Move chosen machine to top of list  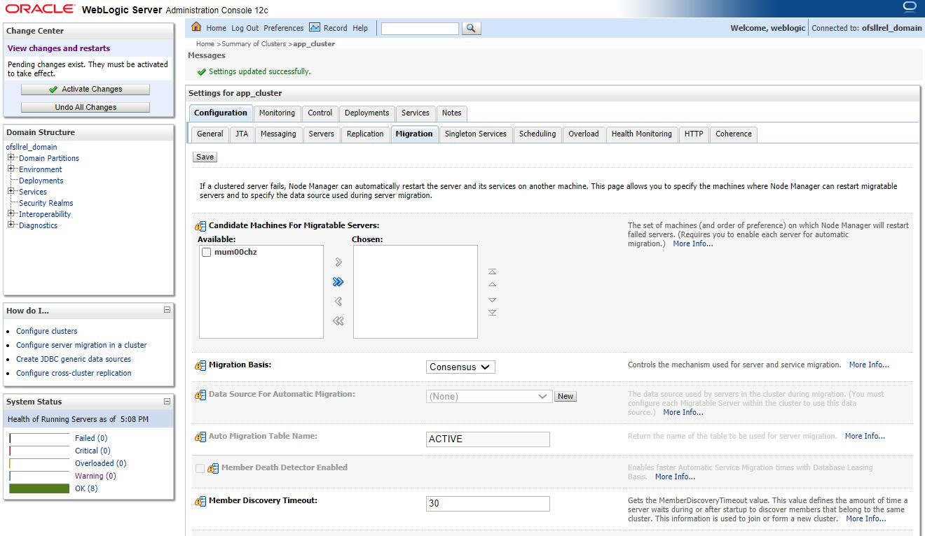[492, 271]
